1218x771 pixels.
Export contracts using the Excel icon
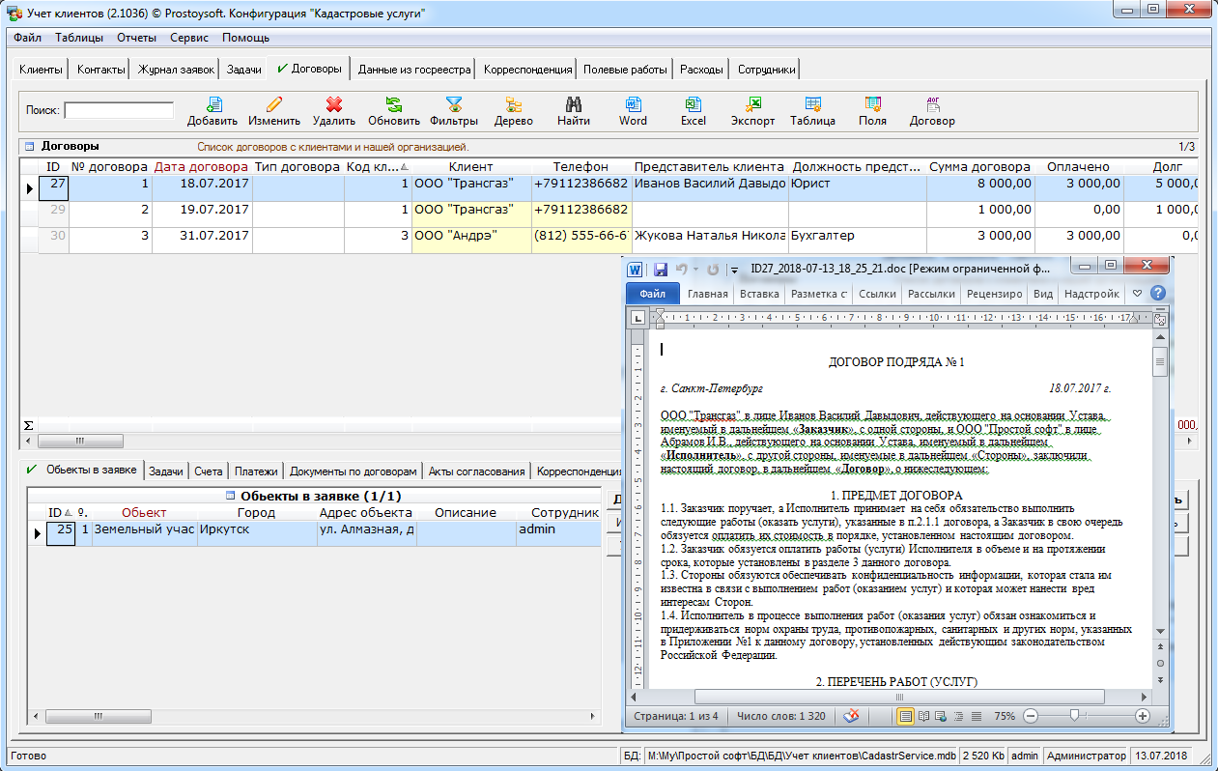pyautogui.click(x=693, y=105)
